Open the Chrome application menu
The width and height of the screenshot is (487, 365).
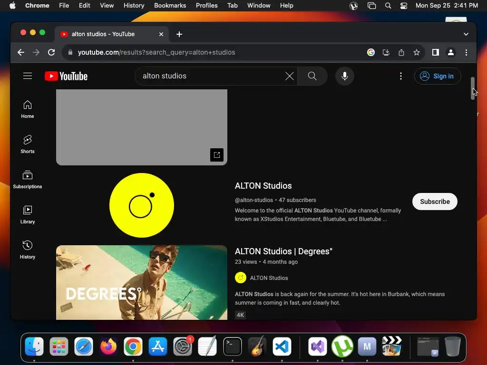(37, 6)
